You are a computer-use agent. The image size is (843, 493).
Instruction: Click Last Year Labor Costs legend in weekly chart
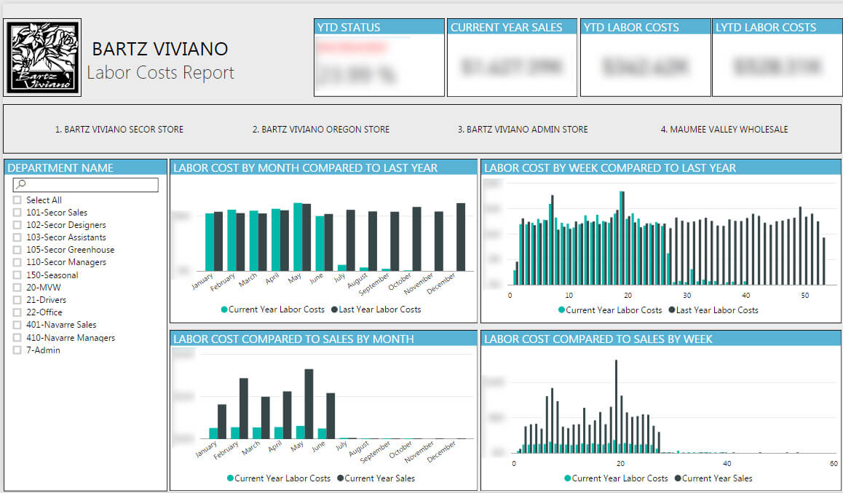click(x=713, y=310)
